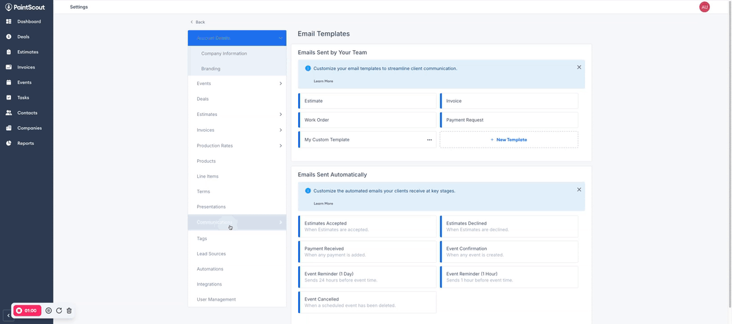The height and width of the screenshot is (324, 732).
Task: Open the Estimate email template
Action: pyautogui.click(x=367, y=101)
